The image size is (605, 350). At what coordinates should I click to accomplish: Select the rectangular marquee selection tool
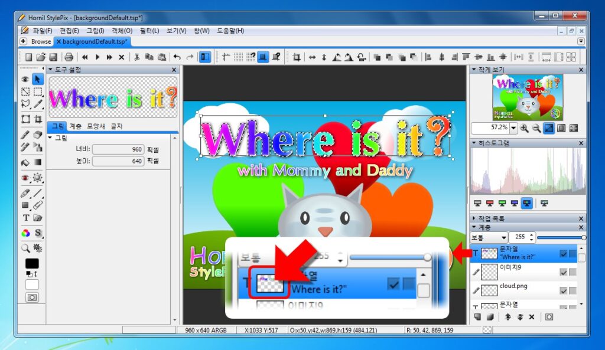point(38,91)
